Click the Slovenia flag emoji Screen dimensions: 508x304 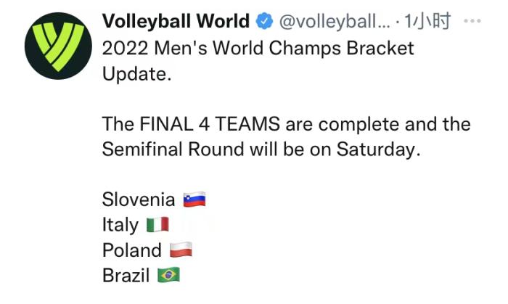194,200
